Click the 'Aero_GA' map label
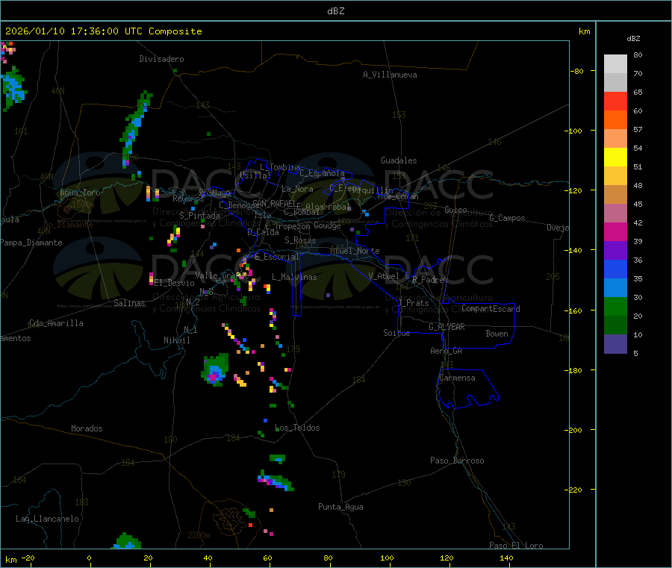 (x=447, y=351)
